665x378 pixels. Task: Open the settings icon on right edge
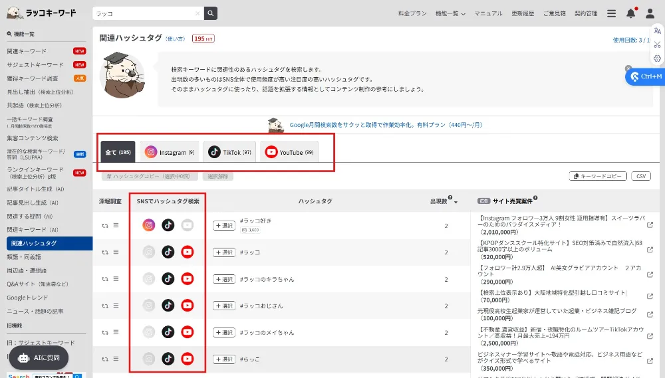[657, 58]
